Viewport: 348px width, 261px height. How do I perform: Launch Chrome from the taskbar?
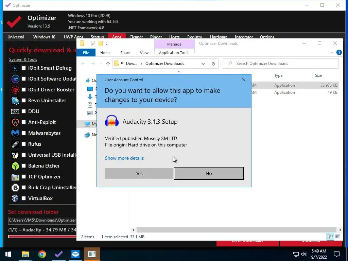(x=42, y=254)
